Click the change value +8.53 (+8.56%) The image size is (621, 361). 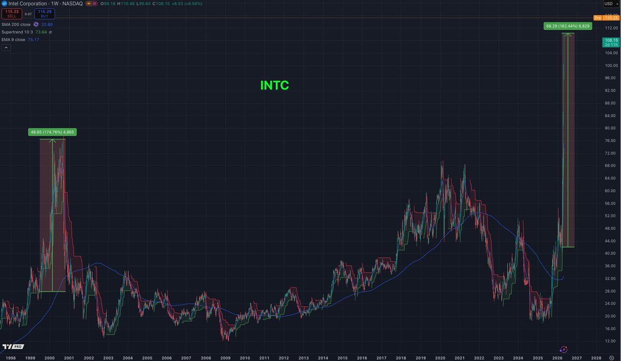(187, 4)
